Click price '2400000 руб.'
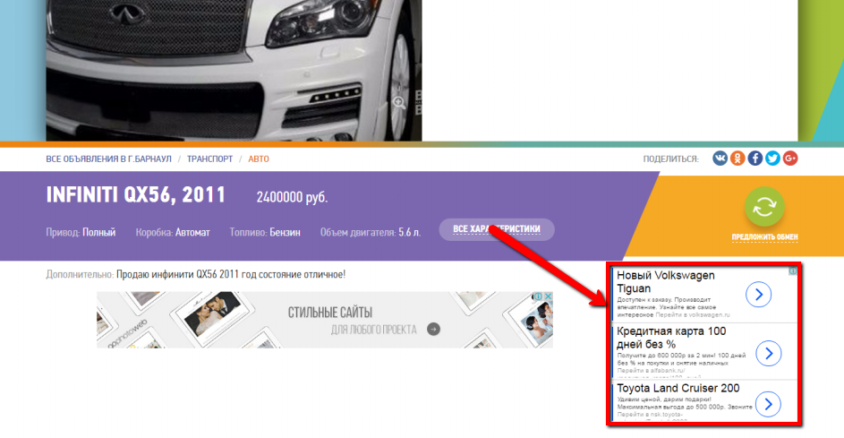The height and width of the screenshot is (438, 844). [x=292, y=197]
